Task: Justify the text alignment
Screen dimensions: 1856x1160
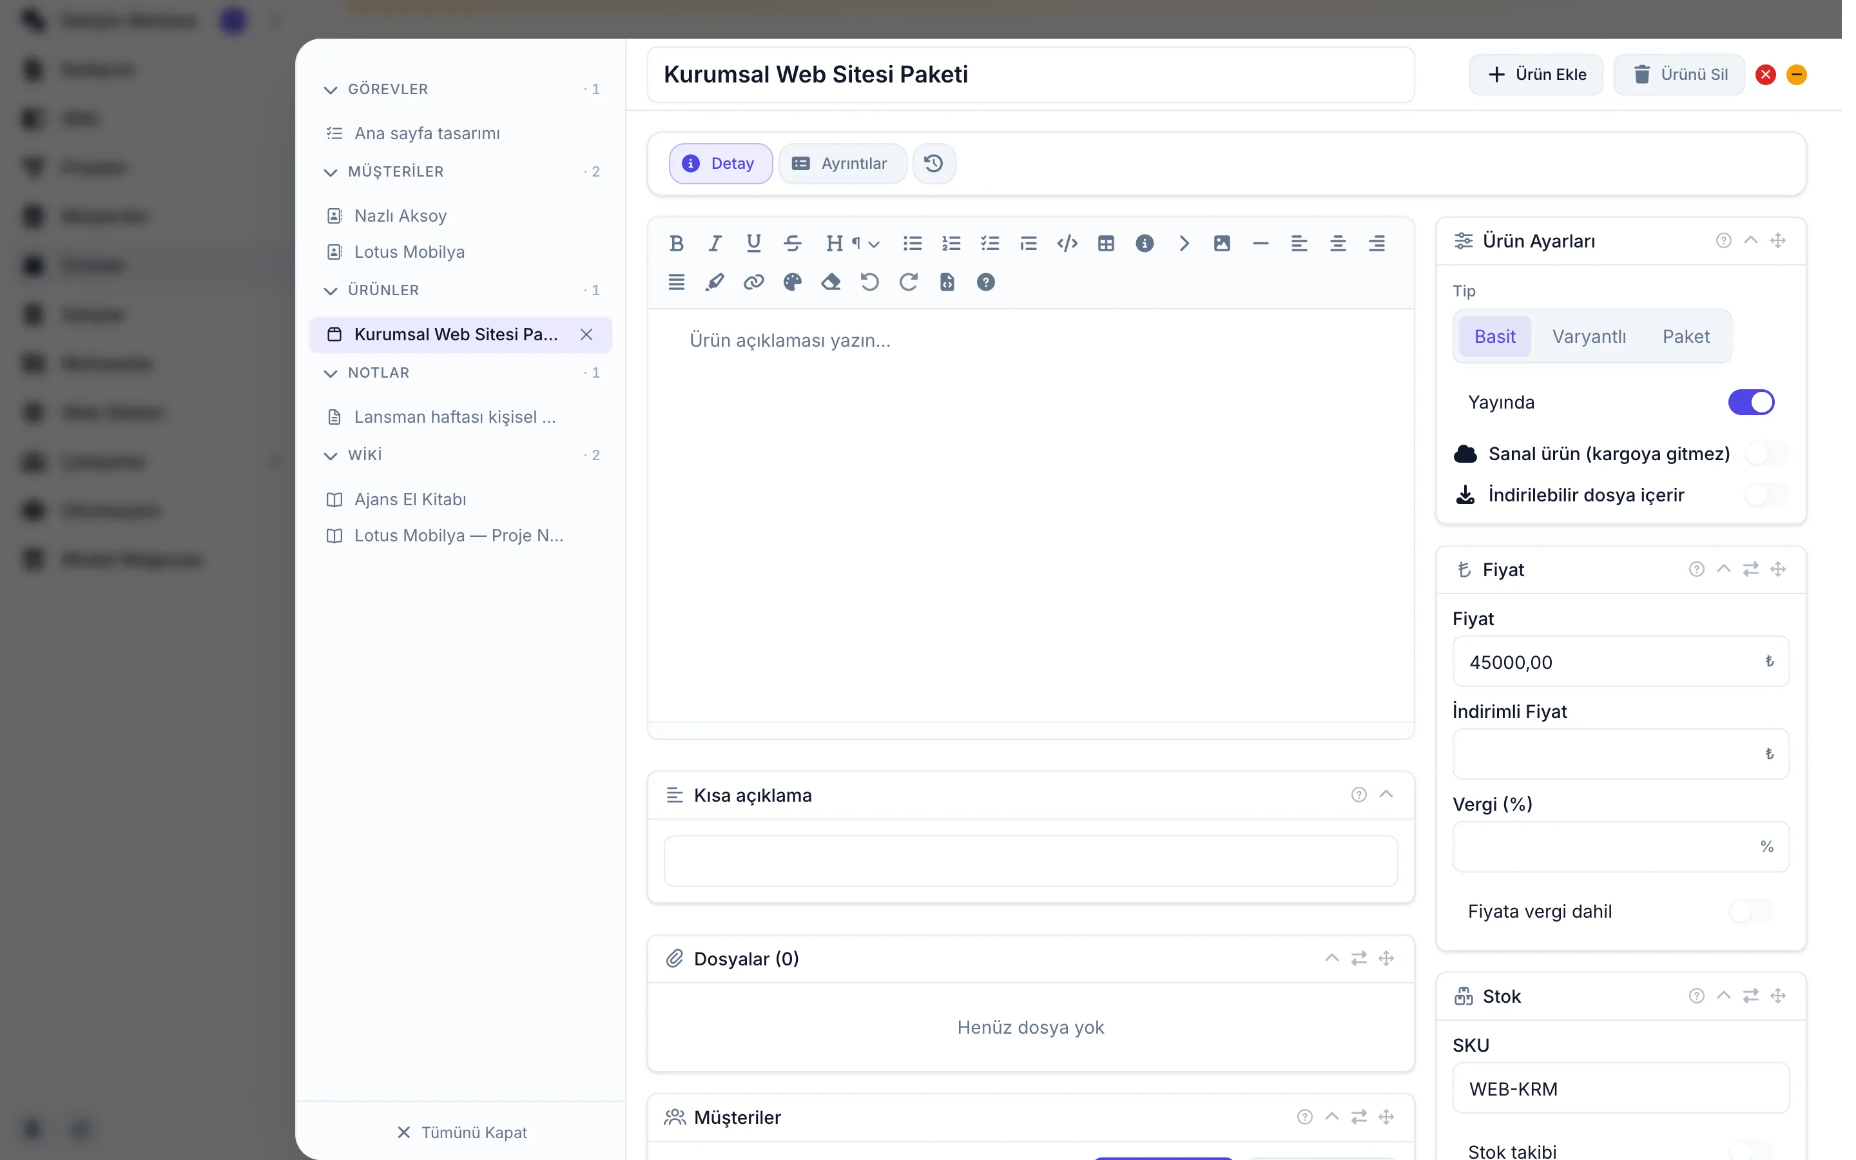Action: (x=675, y=282)
